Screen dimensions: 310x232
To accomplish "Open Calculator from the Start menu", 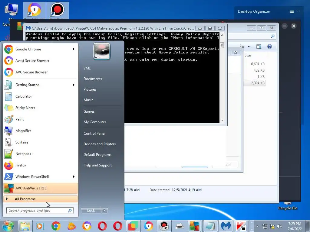I will pyautogui.click(x=41, y=96).
